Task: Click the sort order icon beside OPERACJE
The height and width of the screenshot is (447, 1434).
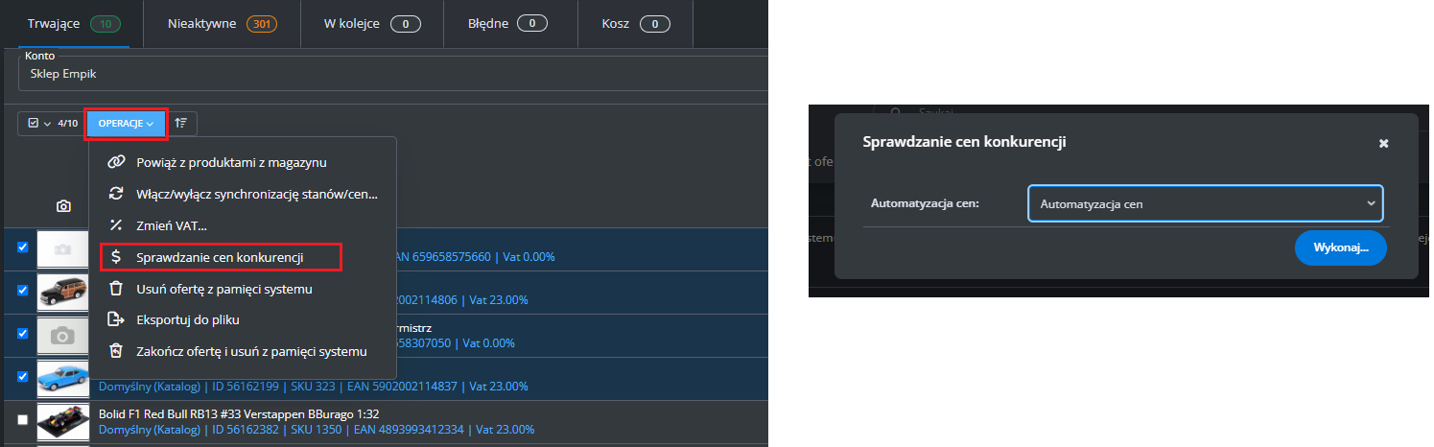Action: 182,123
